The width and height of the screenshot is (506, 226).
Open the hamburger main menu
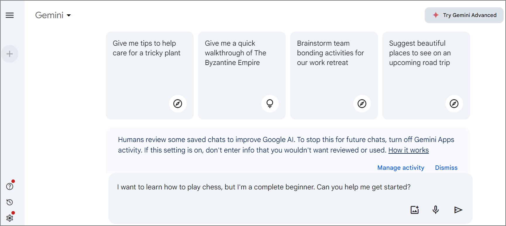10,15
